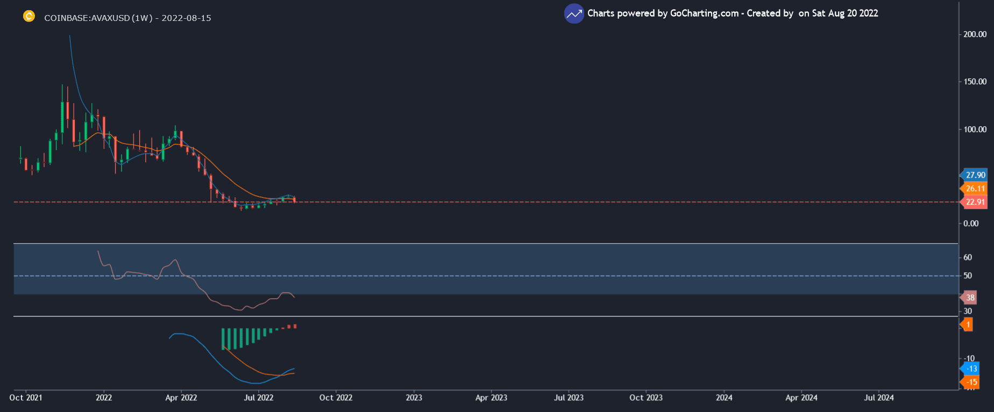This screenshot has width=994, height=412.
Task: Select the Apr 2023 time axis label
Action: tap(491, 398)
